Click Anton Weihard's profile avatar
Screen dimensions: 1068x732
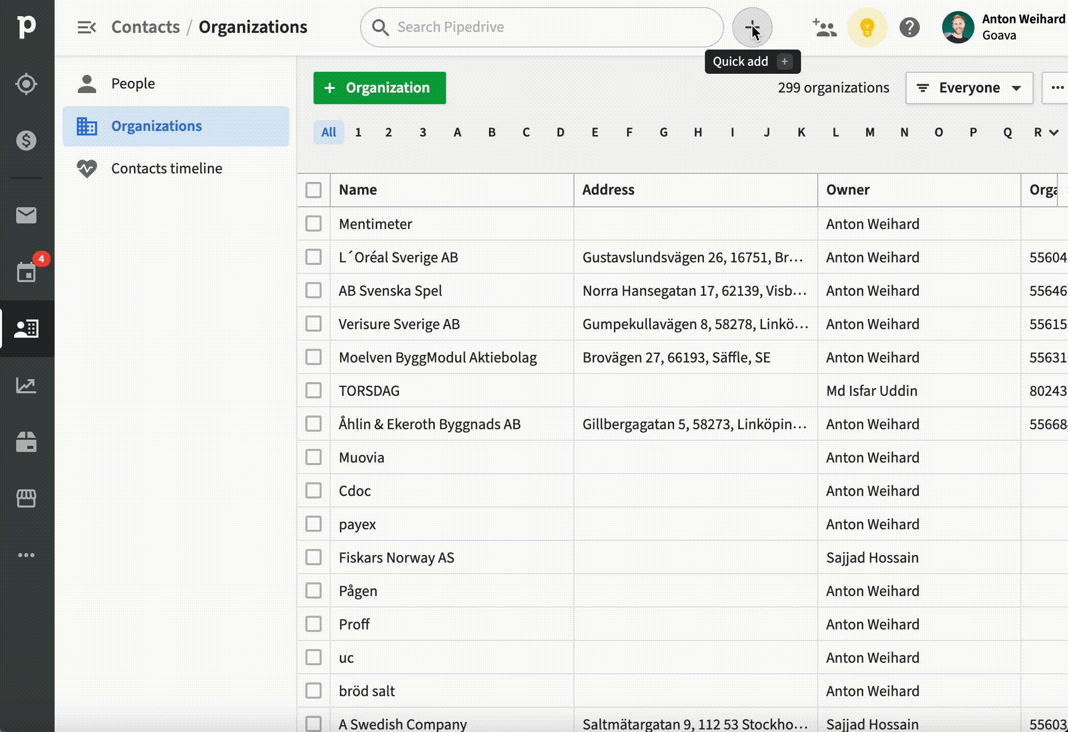pos(958,27)
